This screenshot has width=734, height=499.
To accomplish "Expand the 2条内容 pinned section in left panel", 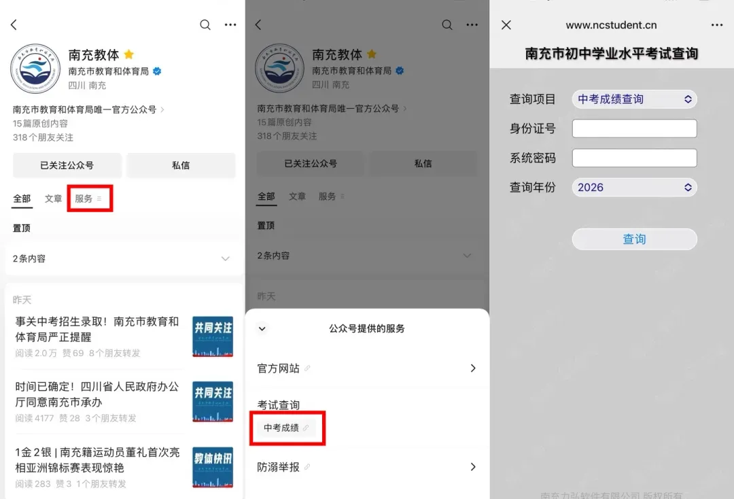I will 122,258.
